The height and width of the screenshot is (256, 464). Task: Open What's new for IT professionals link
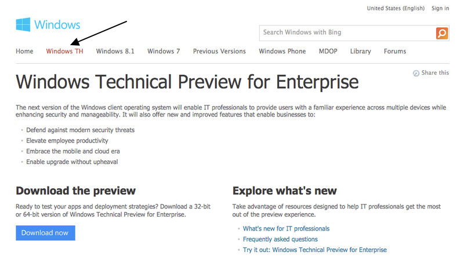tap(286, 229)
